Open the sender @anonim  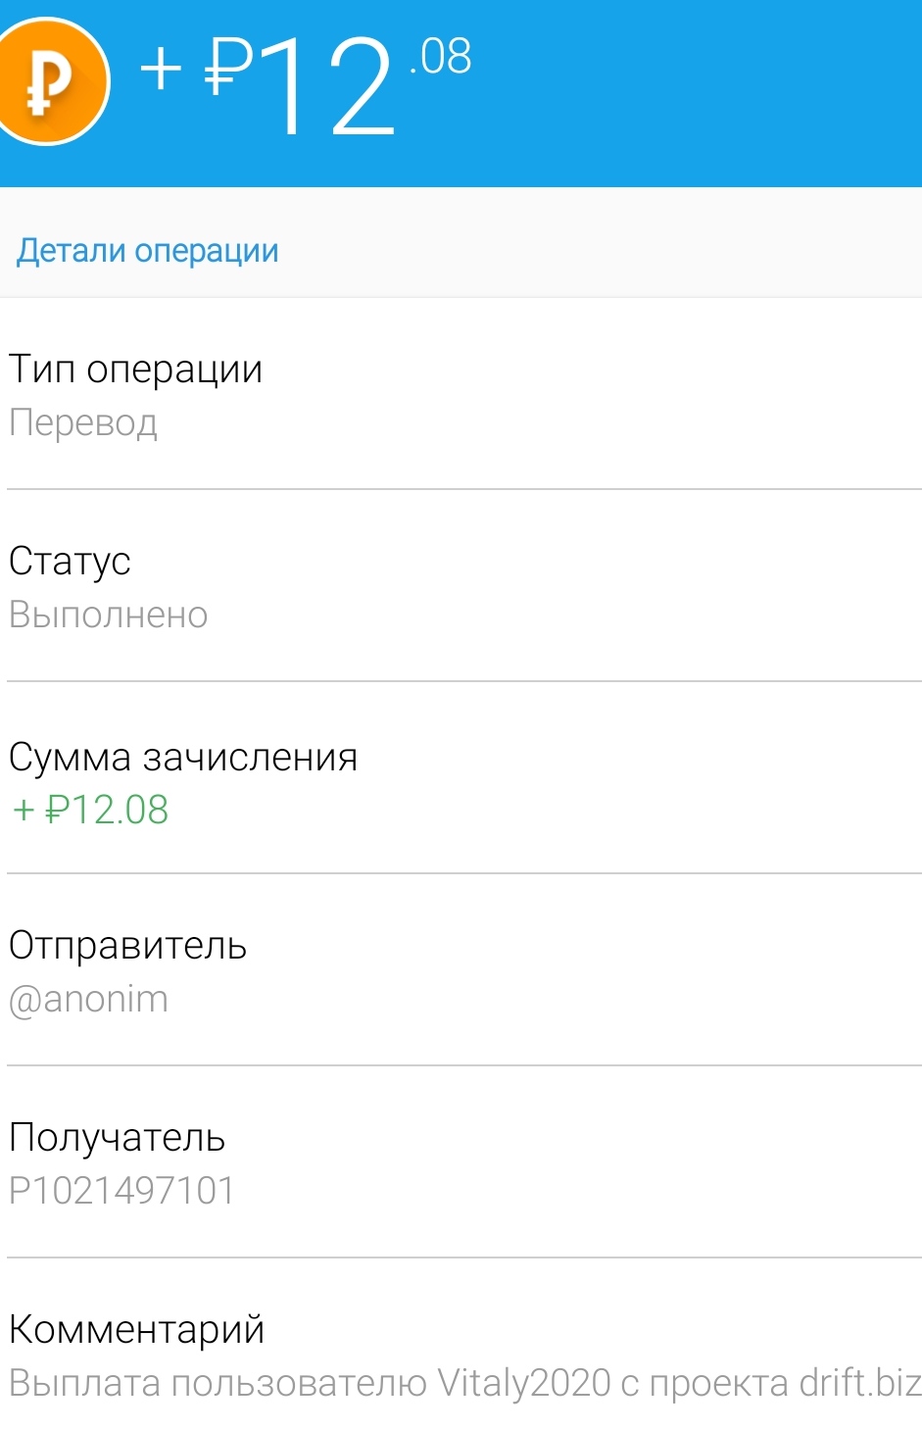tap(88, 1000)
